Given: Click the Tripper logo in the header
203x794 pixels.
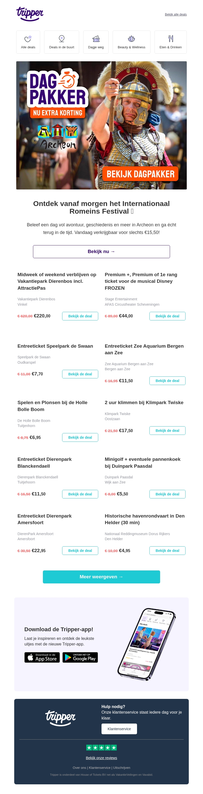Looking at the screenshot, I should pyautogui.click(x=29, y=14).
